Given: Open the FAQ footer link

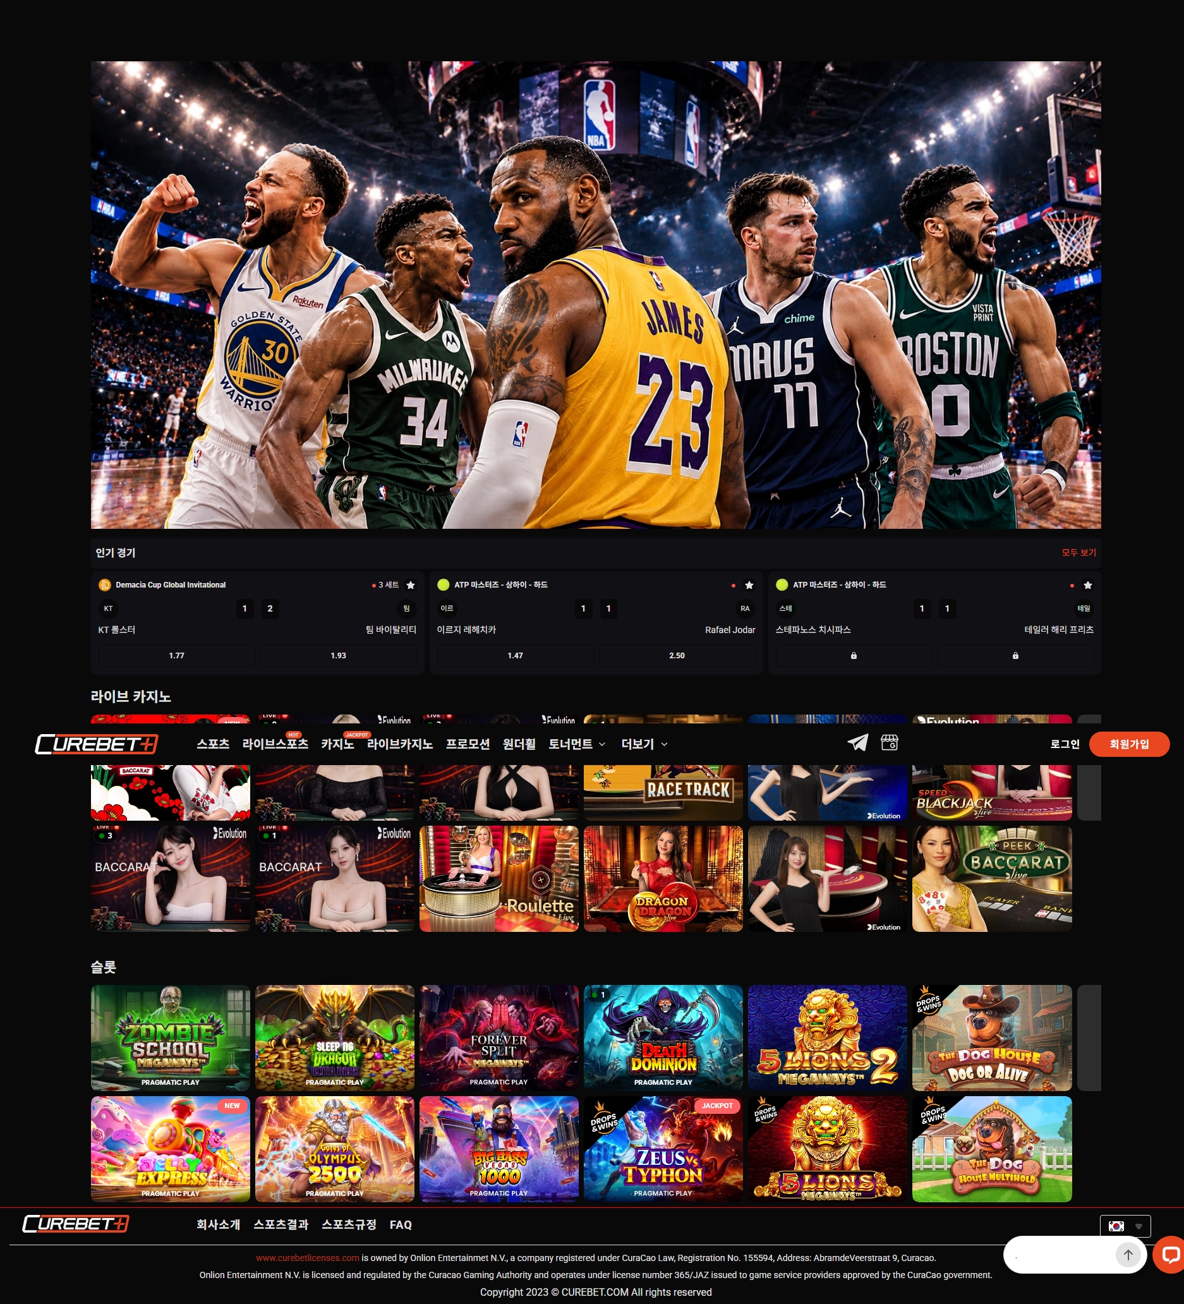Looking at the screenshot, I should click(x=401, y=1224).
